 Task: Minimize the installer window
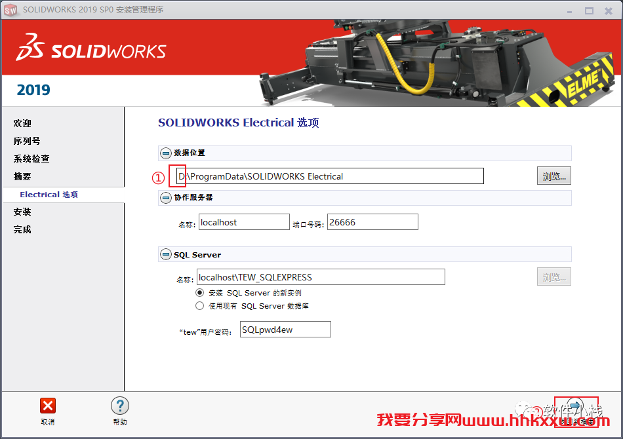pyautogui.click(x=569, y=11)
